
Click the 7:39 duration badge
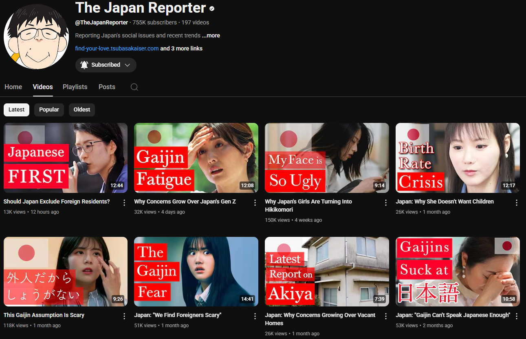coord(379,299)
